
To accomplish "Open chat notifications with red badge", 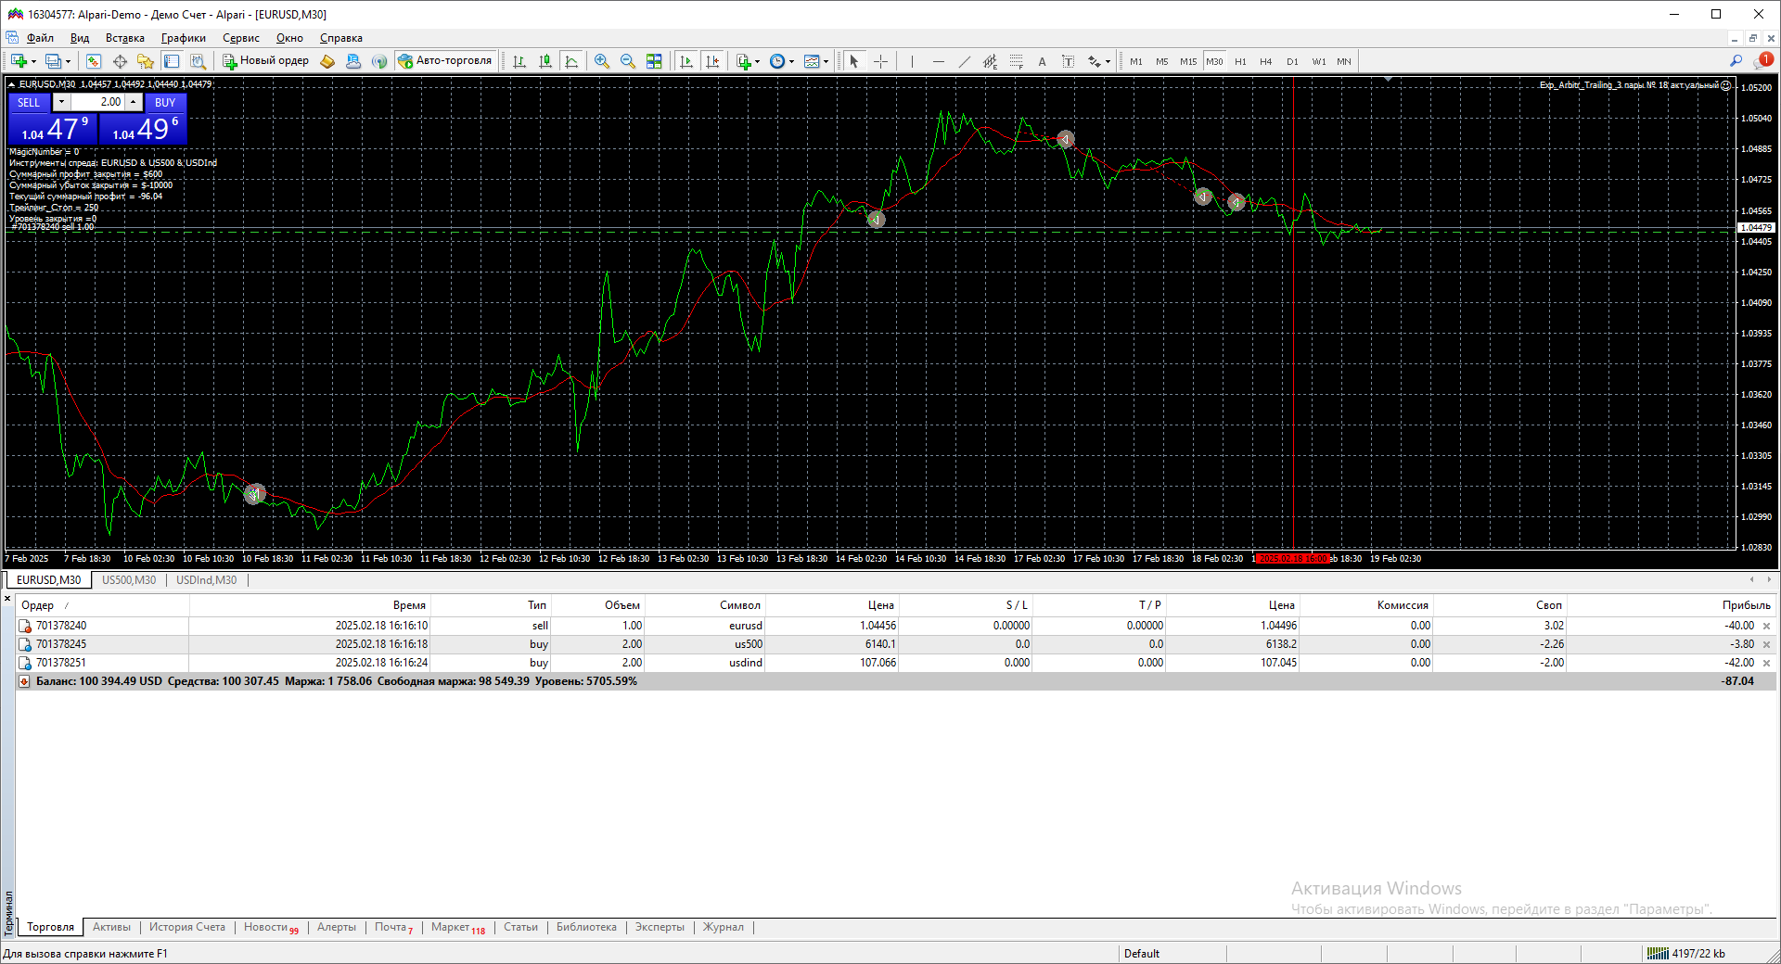I will pos(1762,60).
